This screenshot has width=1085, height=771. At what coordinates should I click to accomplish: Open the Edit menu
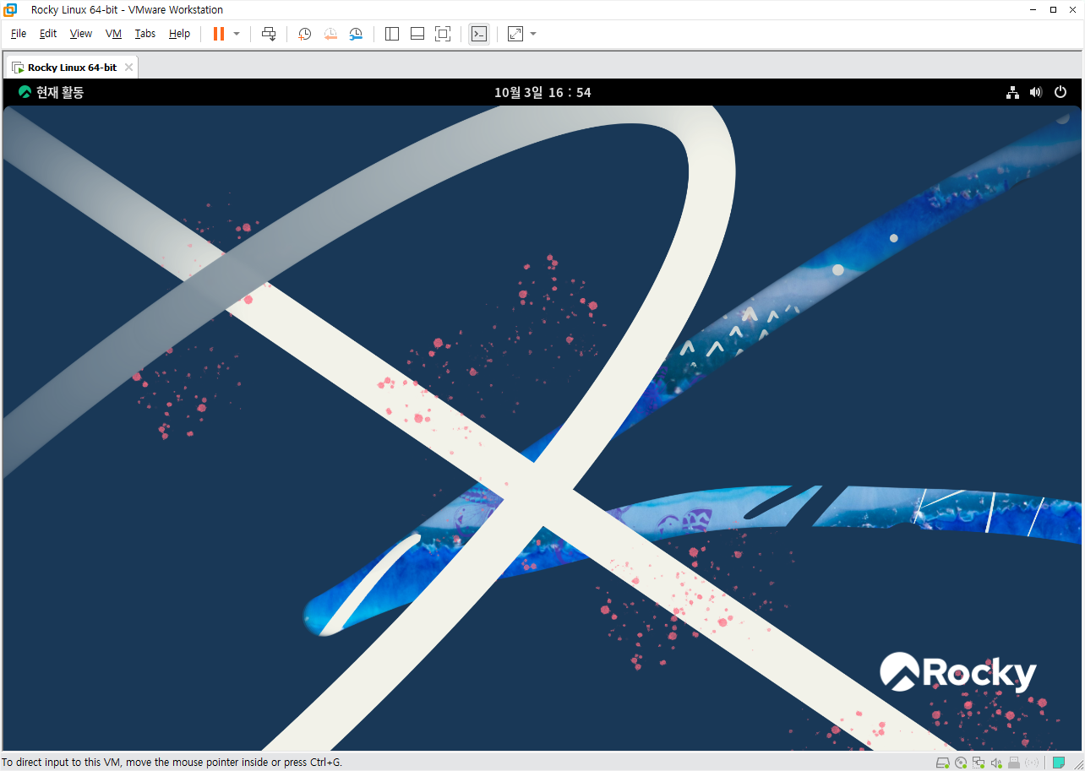(48, 34)
